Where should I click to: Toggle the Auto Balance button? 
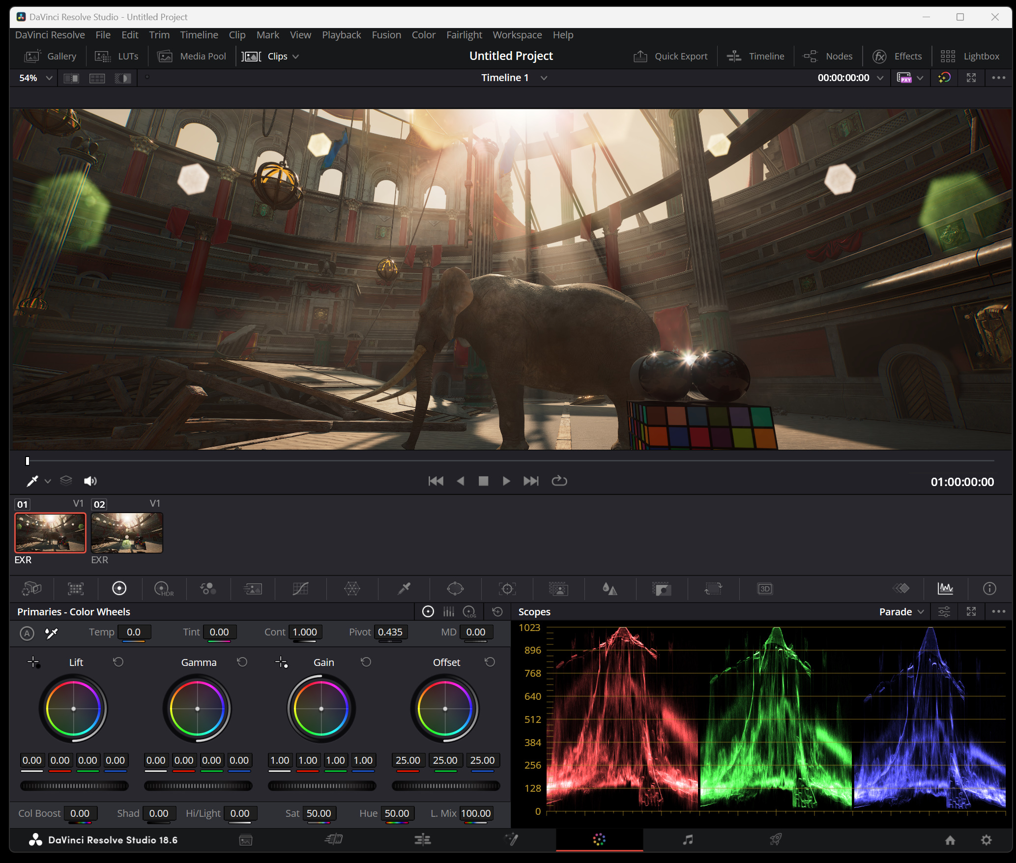pos(27,633)
